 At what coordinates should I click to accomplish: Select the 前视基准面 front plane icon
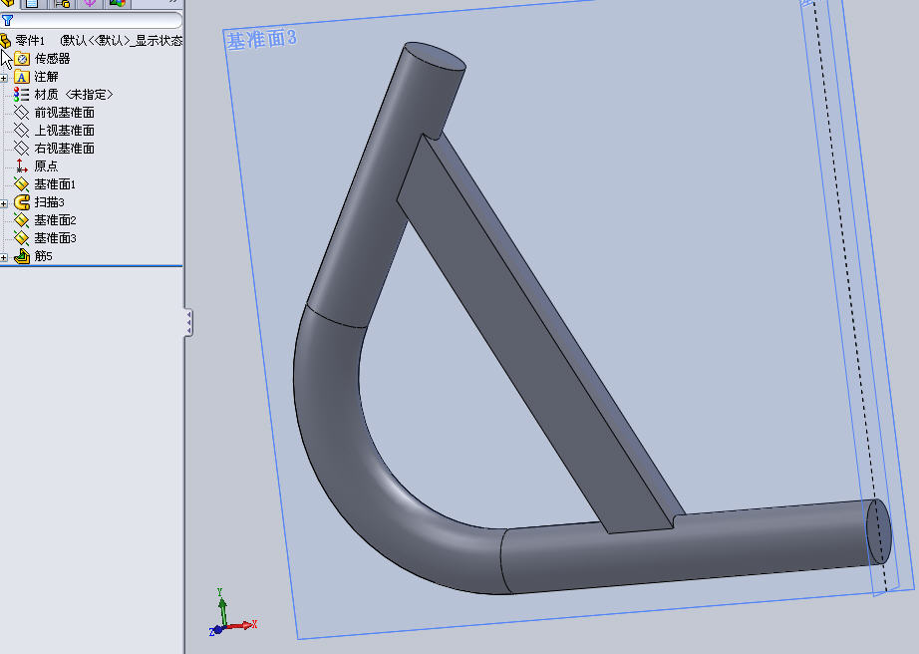22,113
